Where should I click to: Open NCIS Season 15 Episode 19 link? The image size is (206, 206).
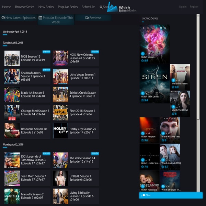[x=33, y=58]
